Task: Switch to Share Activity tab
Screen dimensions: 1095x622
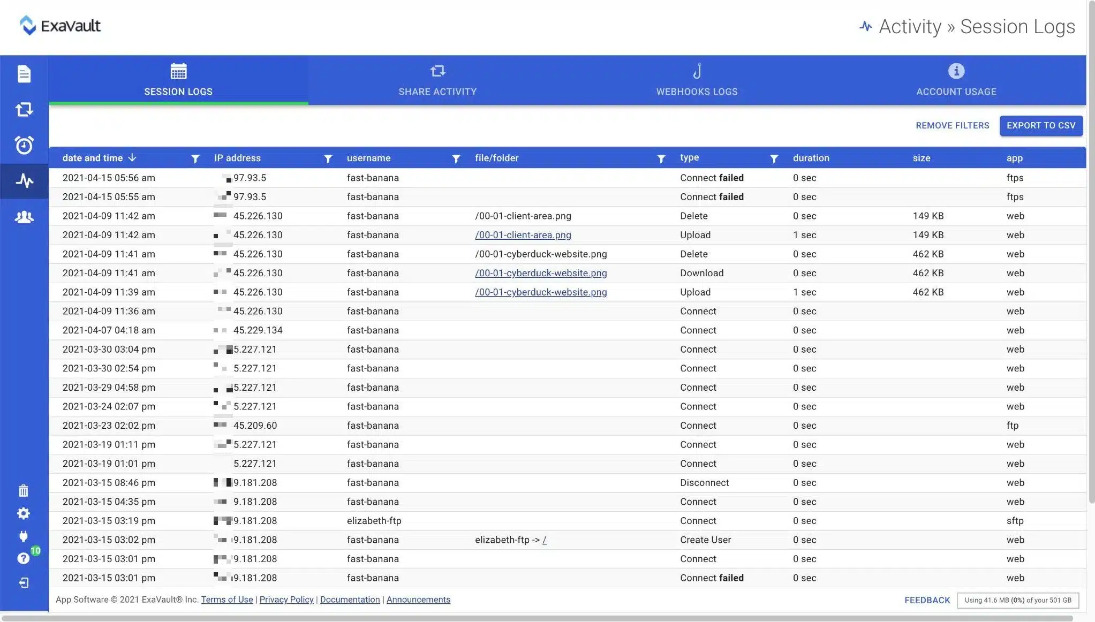Action: coord(437,80)
